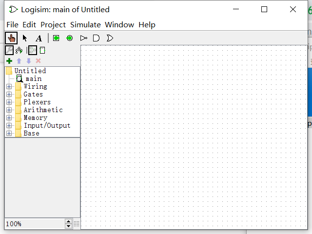Select the main circuit label

pos(34,78)
